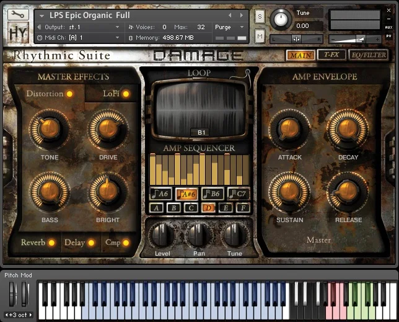This screenshot has width=399, height=322.
Task: Toggle the Distortion power light
Action: [69, 94]
